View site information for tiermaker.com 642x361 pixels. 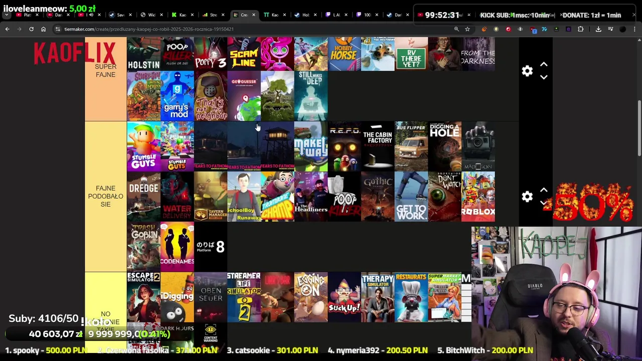click(x=58, y=29)
